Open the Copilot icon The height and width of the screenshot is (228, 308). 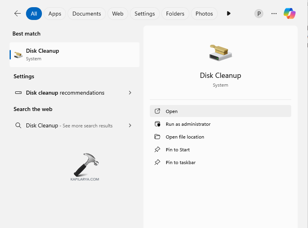290,14
